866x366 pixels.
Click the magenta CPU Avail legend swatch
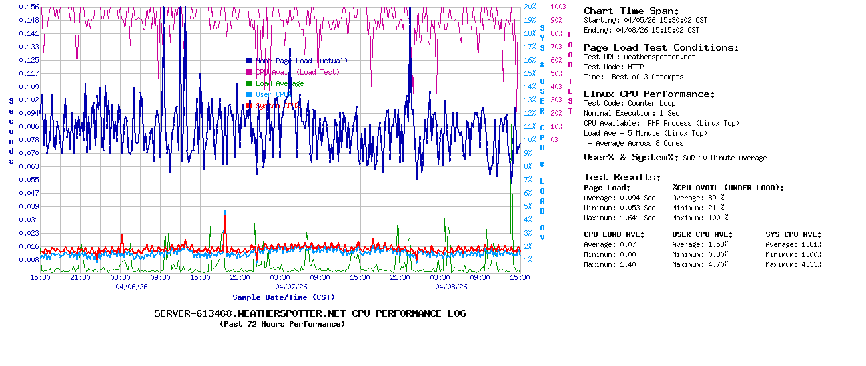click(x=249, y=72)
